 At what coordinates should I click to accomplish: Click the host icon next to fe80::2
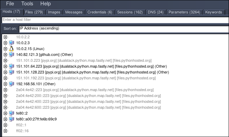(11, 113)
